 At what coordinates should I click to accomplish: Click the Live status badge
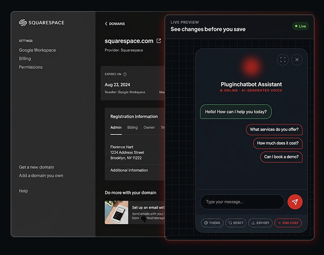(300, 26)
